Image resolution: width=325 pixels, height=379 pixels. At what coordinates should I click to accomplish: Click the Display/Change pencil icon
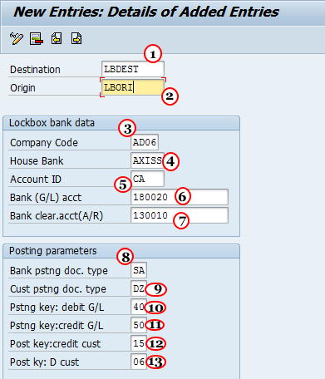17,38
